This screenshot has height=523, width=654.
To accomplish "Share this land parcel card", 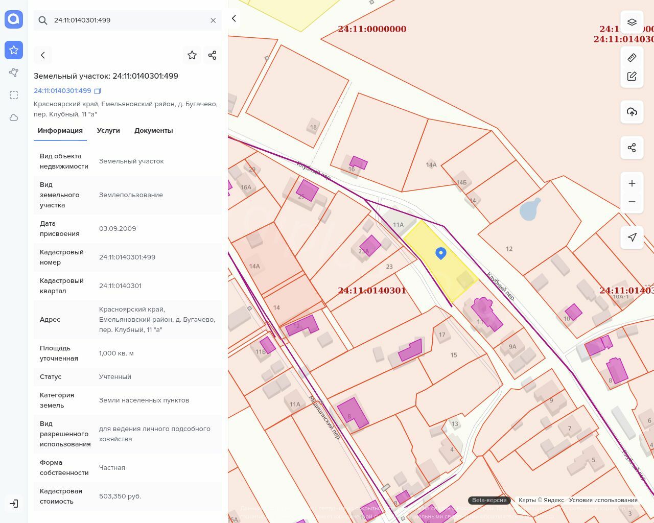I will pyautogui.click(x=213, y=55).
